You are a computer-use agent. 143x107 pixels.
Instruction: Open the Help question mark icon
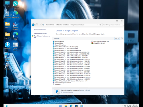(122, 38)
